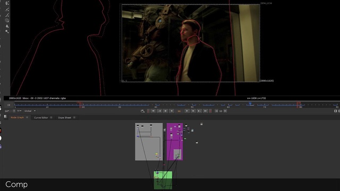
Task: Select the Blur drop tool
Action: [7, 26]
